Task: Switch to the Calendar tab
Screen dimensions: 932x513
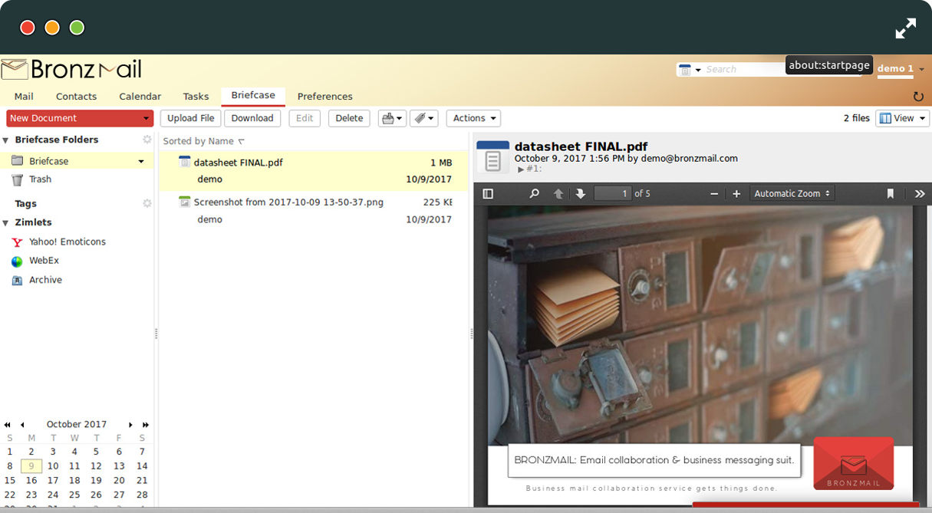Action: (140, 97)
